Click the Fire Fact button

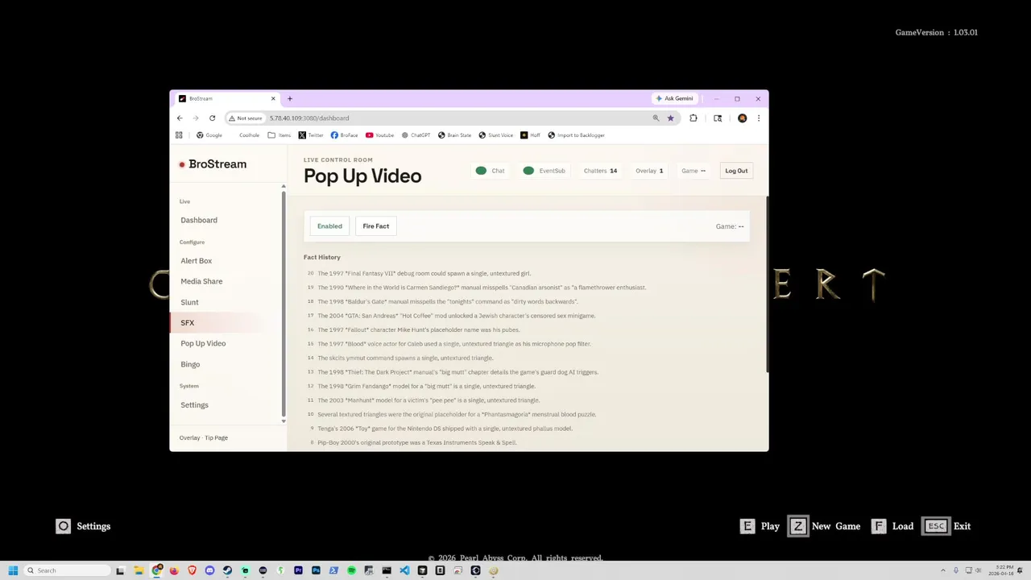coord(375,226)
